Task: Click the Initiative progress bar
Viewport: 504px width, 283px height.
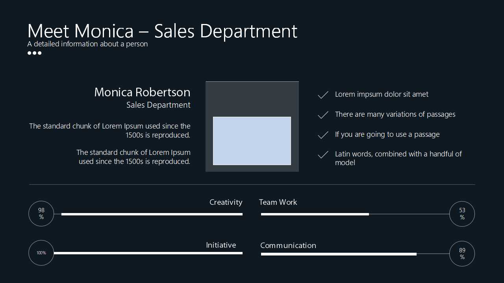Action: point(148,253)
